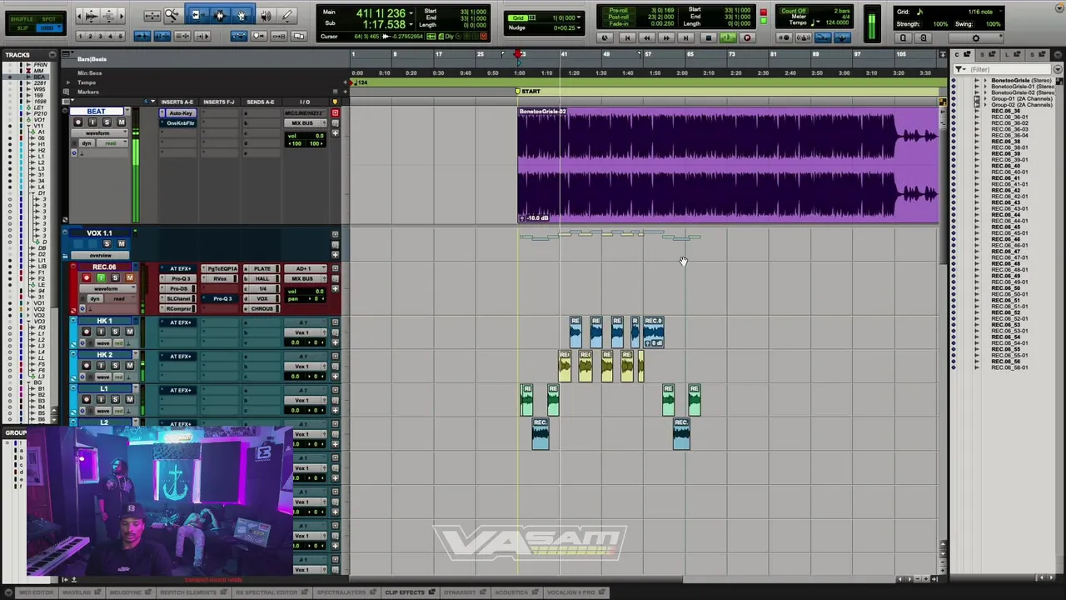Screen dimensions: 1066x600
Task: Click the audio waveform zoom button
Action: coord(92,15)
